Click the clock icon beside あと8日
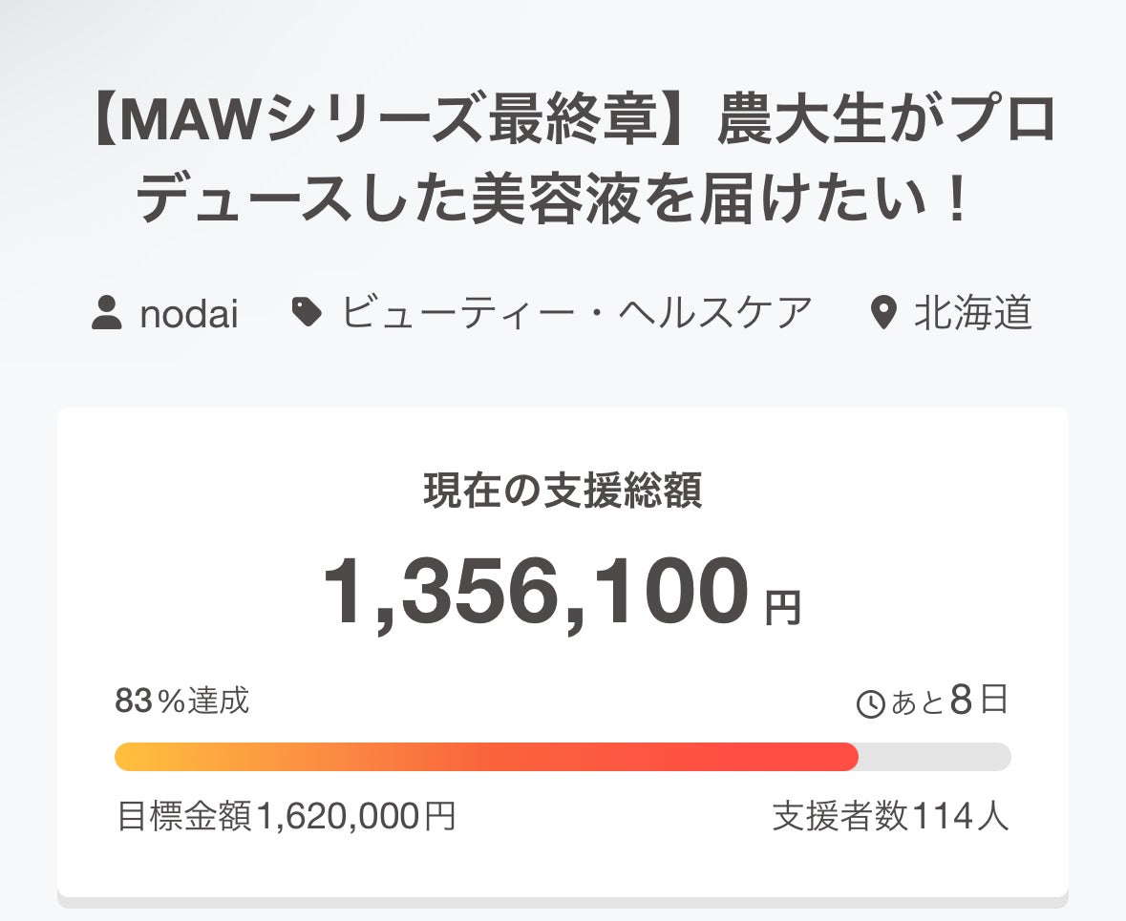The image size is (1126, 921). [x=871, y=705]
